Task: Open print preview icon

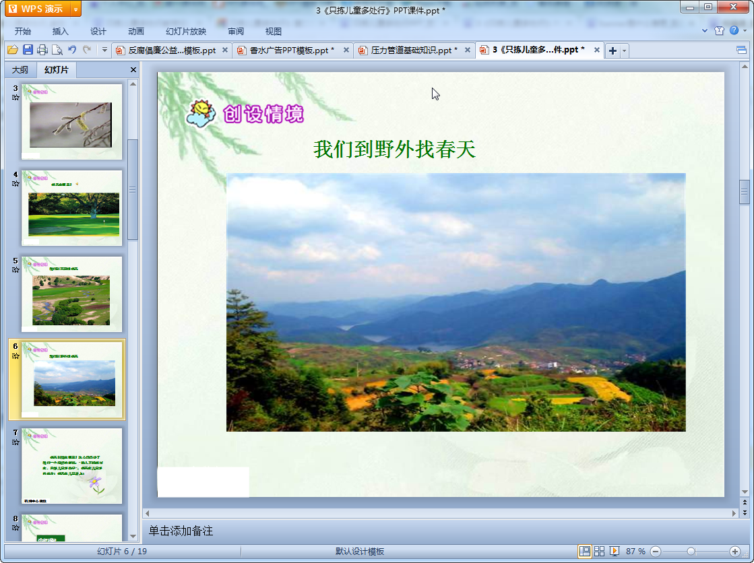Action: pos(57,50)
